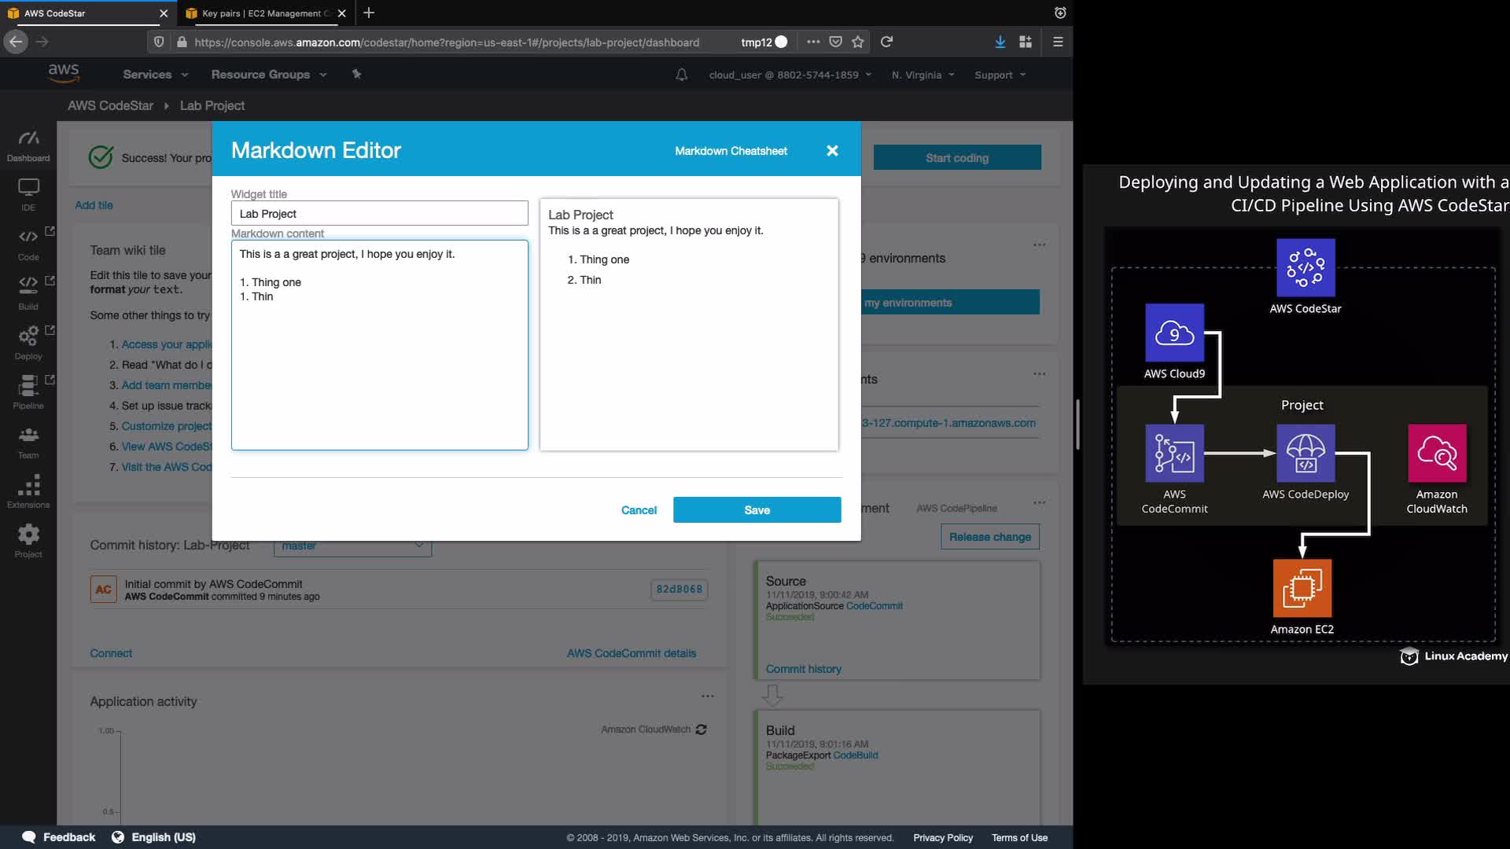The height and width of the screenshot is (849, 1510).
Task: Click the Widget title input field
Action: coord(379,214)
